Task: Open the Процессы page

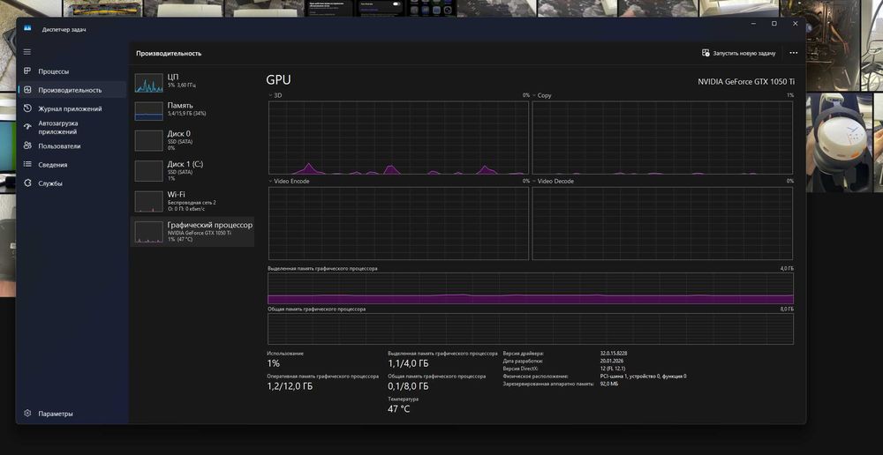Action: coord(72,71)
